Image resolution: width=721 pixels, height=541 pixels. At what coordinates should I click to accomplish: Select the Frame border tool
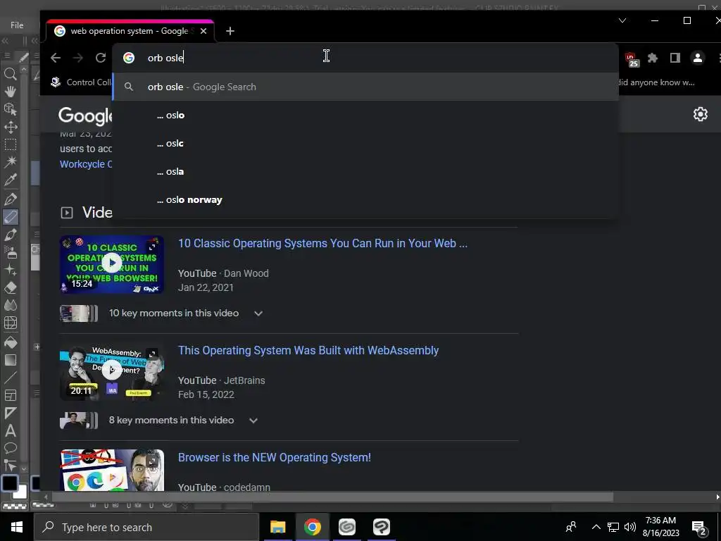(10, 395)
